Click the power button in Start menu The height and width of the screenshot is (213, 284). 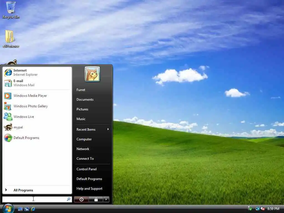tap(81, 199)
